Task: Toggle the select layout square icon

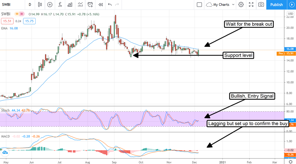Action: (199, 4)
